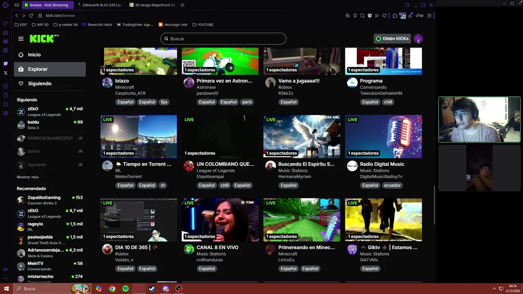Open rageylo recommended channel
Screen dimensions: 523x294
[x=50, y=227]
